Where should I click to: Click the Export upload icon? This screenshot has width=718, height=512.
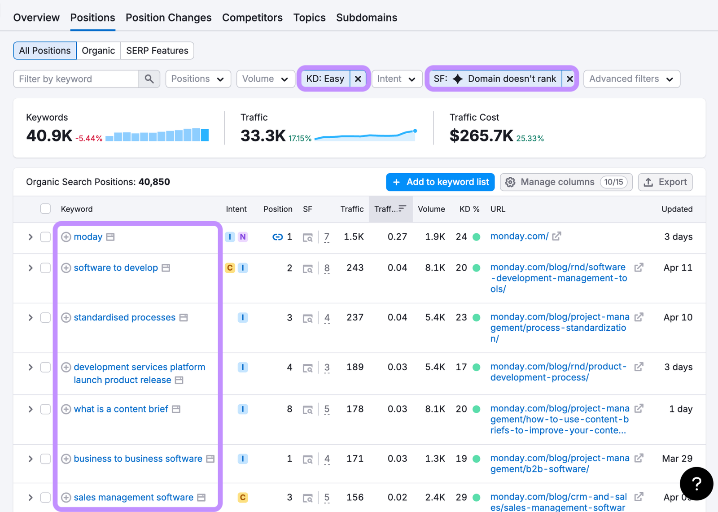click(648, 182)
